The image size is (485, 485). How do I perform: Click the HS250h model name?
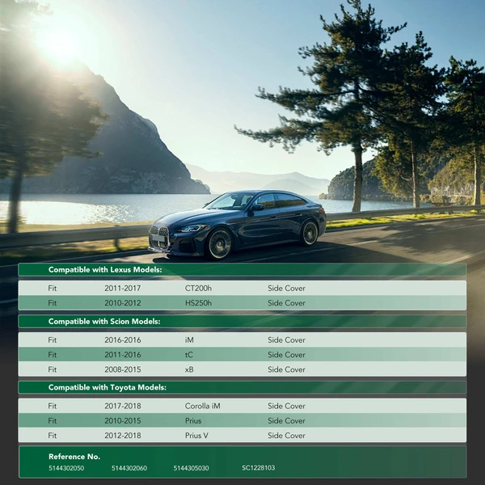click(x=199, y=303)
